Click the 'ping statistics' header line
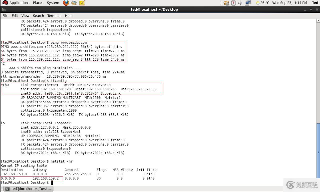Viewport: 320px width, 192px height. pos(41,68)
